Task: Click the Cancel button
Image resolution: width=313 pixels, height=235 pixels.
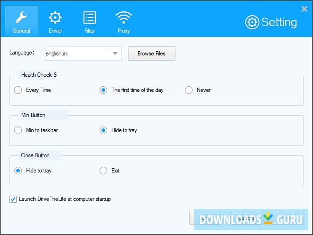Action: (246, 217)
